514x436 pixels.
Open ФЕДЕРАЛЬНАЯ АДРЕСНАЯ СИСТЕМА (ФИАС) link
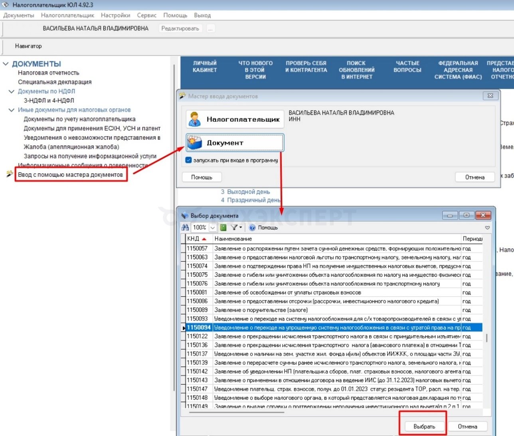458,70
